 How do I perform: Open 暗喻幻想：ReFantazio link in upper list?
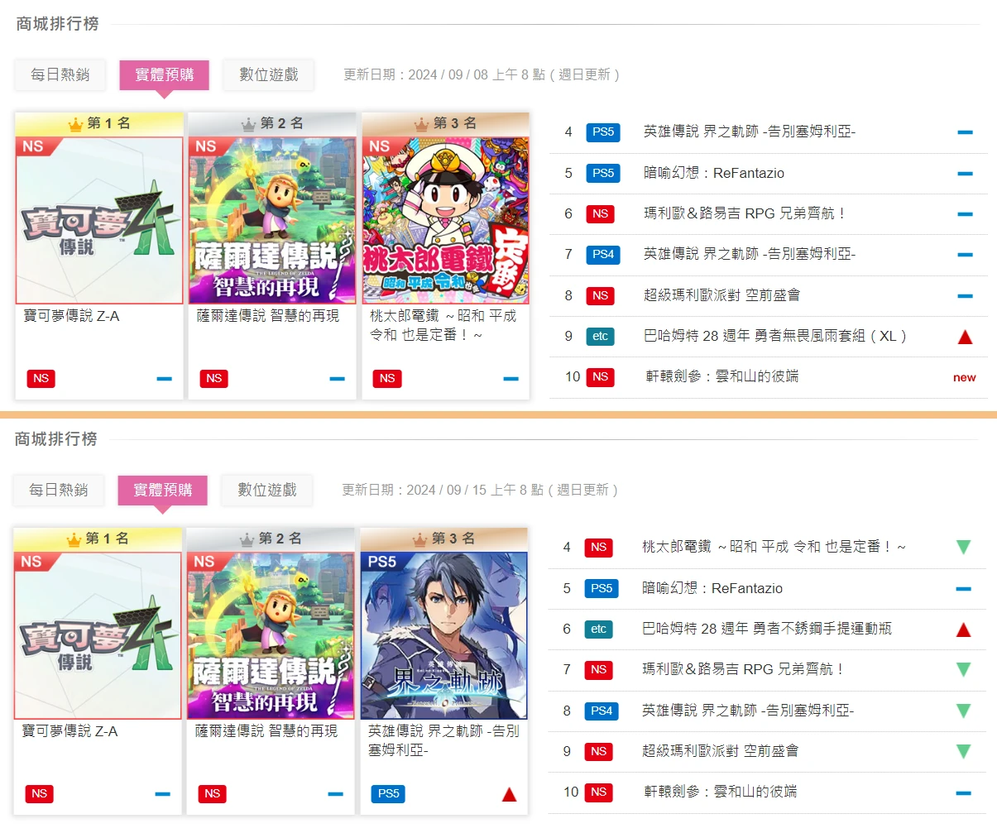pos(714,173)
